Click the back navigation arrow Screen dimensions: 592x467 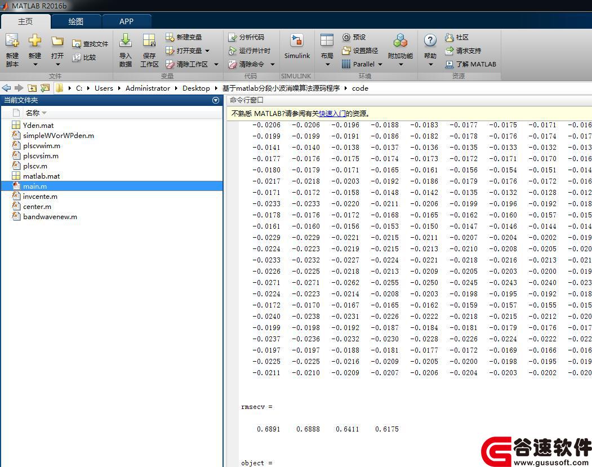click(x=6, y=88)
